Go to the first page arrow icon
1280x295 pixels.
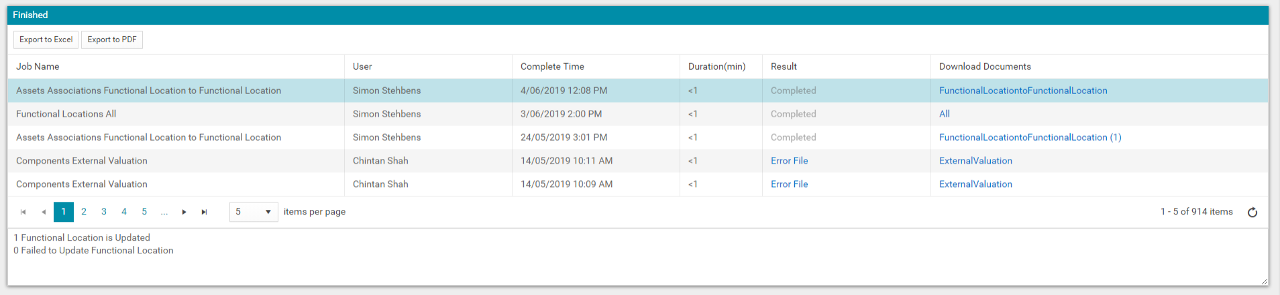[23, 212]
